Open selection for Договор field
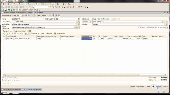The image size is (170, 95). [165, 25]
